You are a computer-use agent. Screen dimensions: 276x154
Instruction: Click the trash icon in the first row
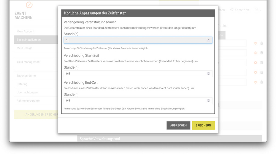261,43
